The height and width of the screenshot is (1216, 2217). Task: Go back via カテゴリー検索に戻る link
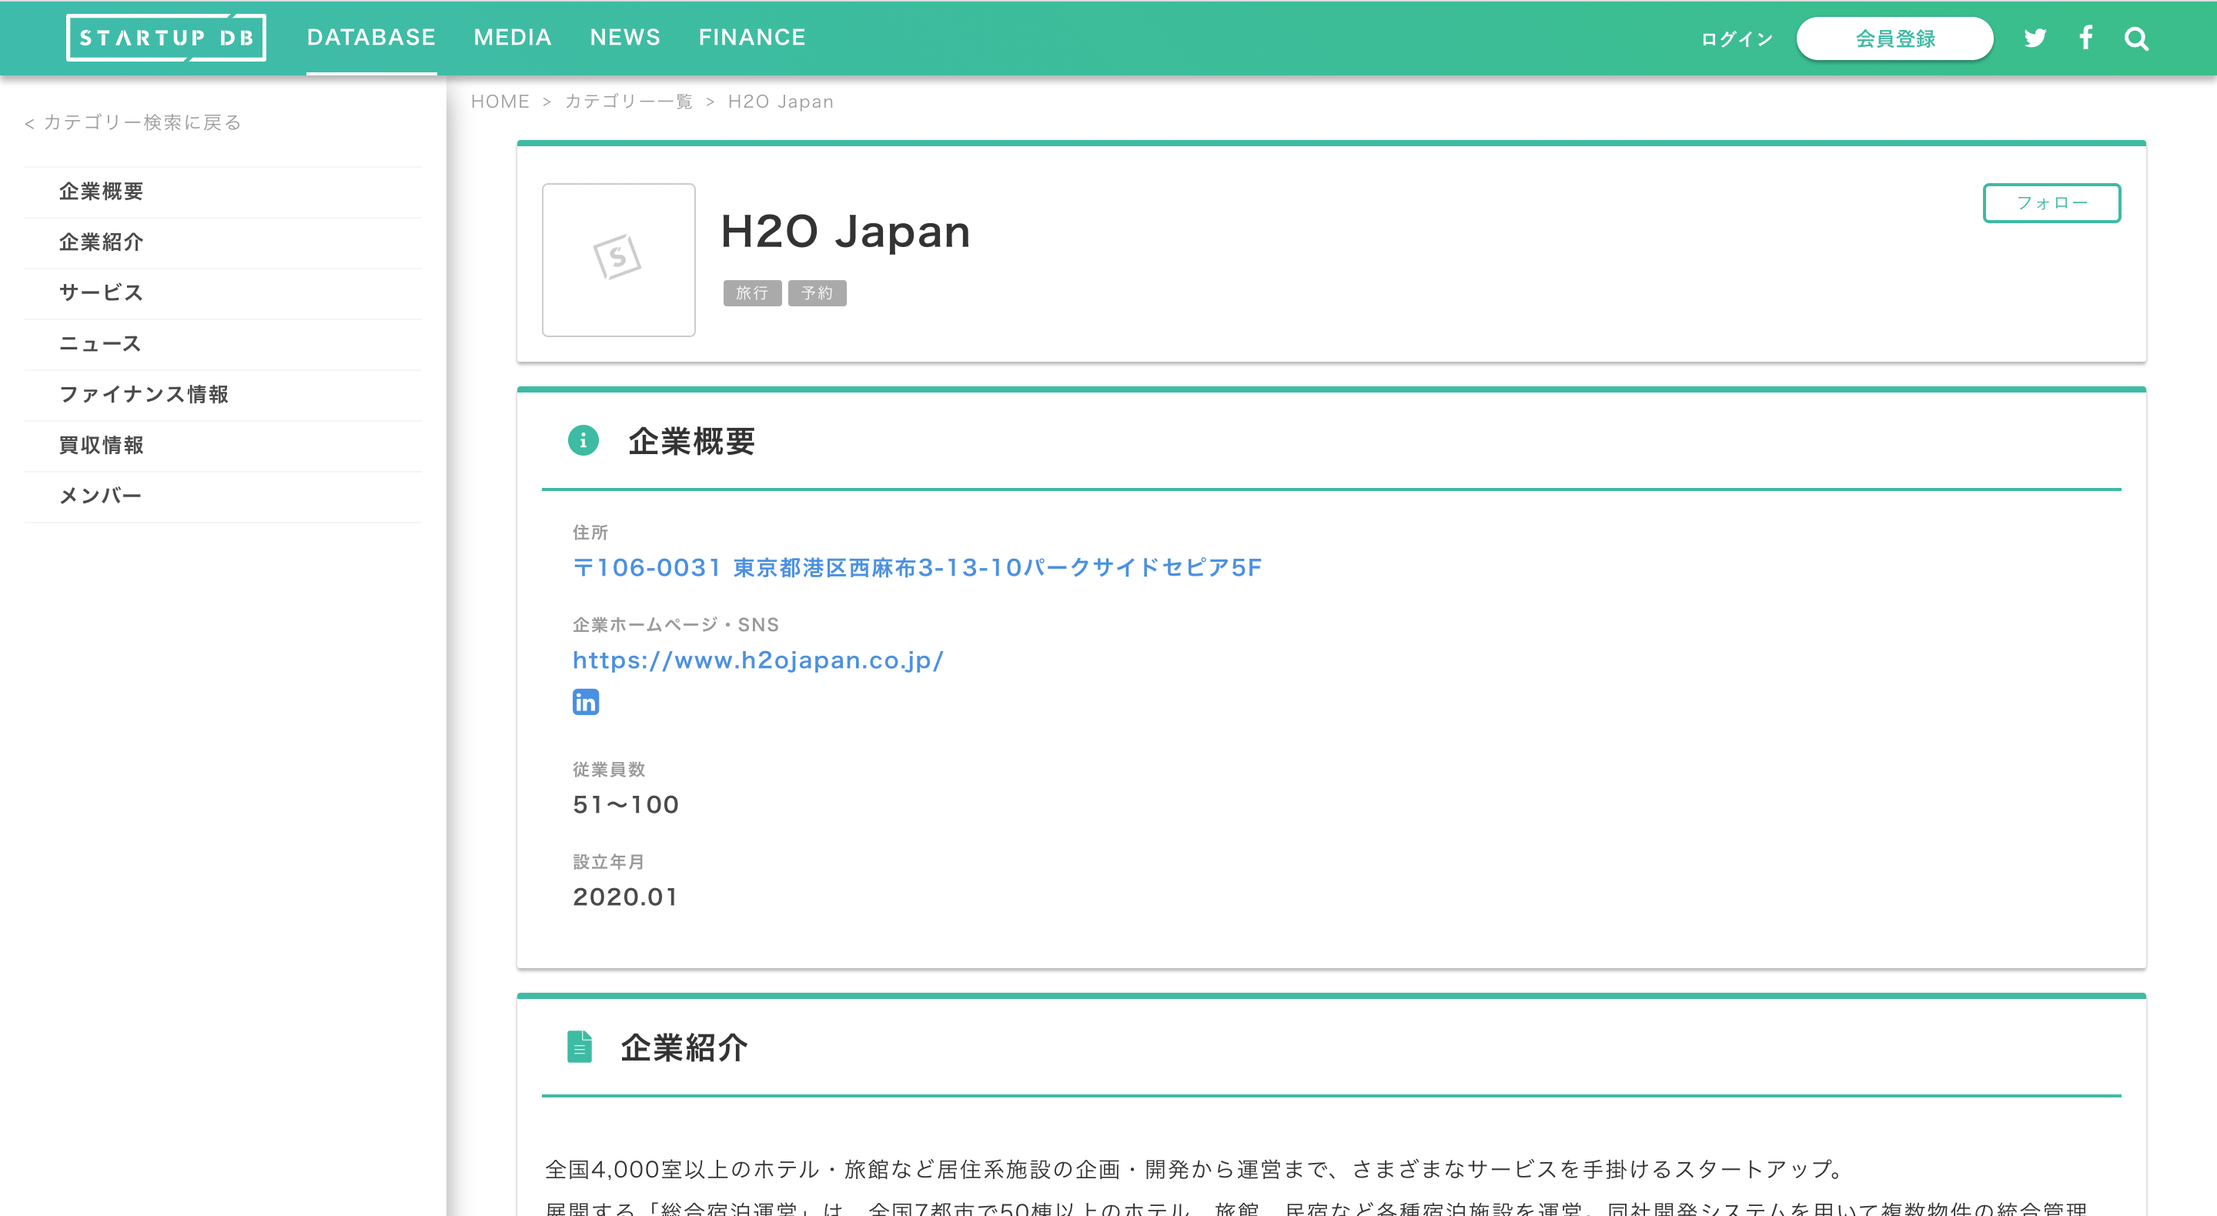132,122
